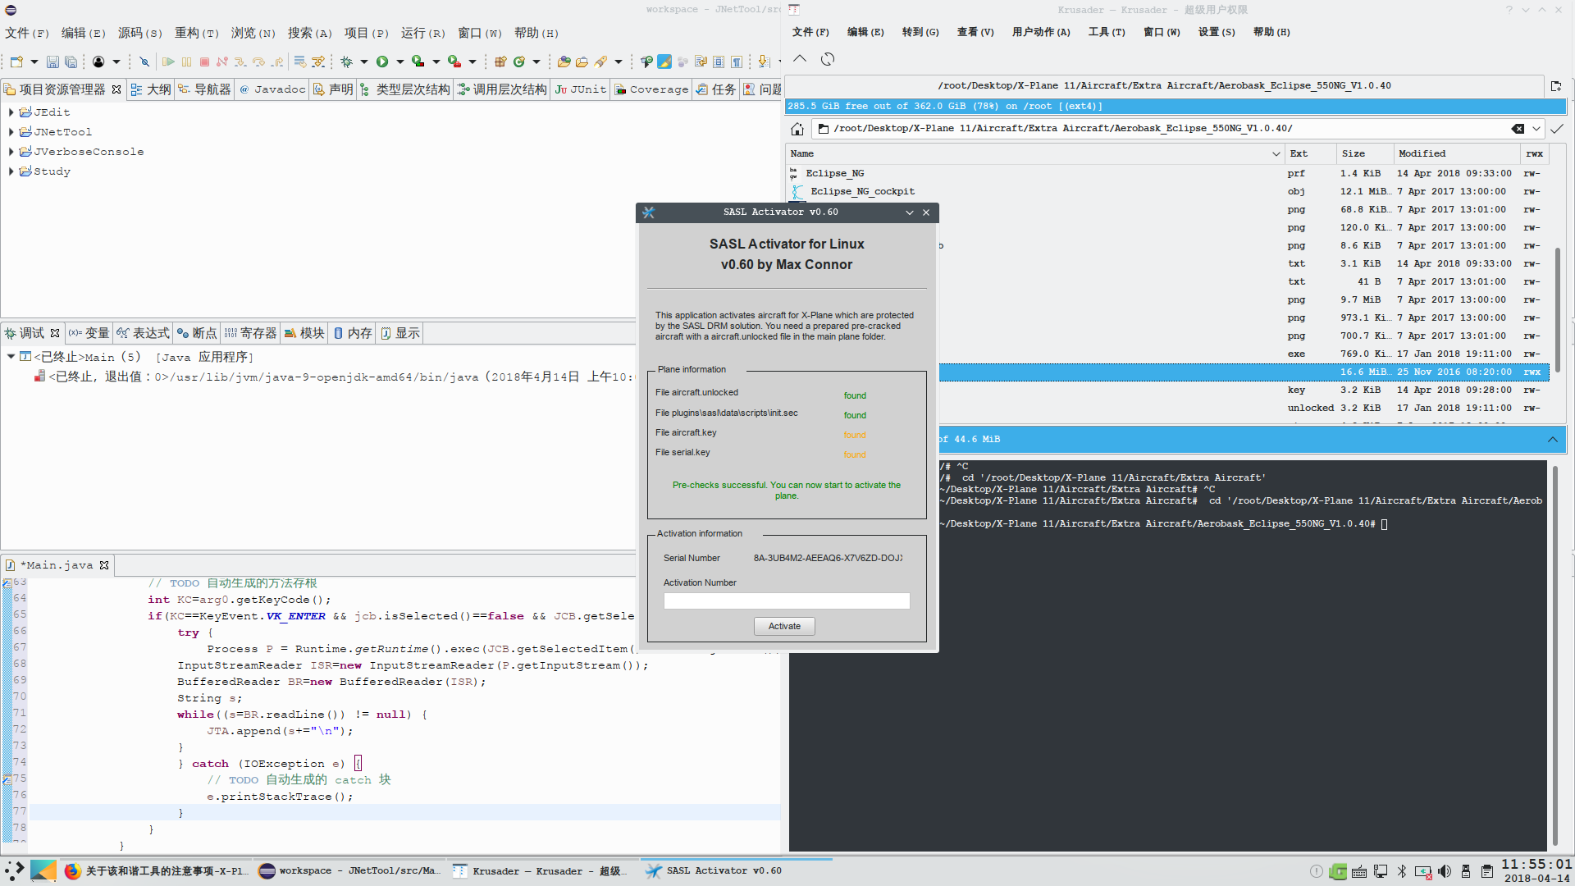Click the green Run icon
The width and height of the screenshot is (1575, 886).
(x=382, y=62)
